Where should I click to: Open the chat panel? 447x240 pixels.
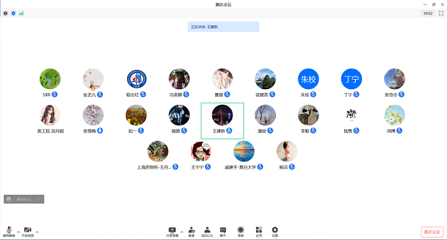click(x=223, y=232)
